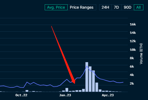
Task: Click the Oct.22 axis label
Action: point(21,95)
